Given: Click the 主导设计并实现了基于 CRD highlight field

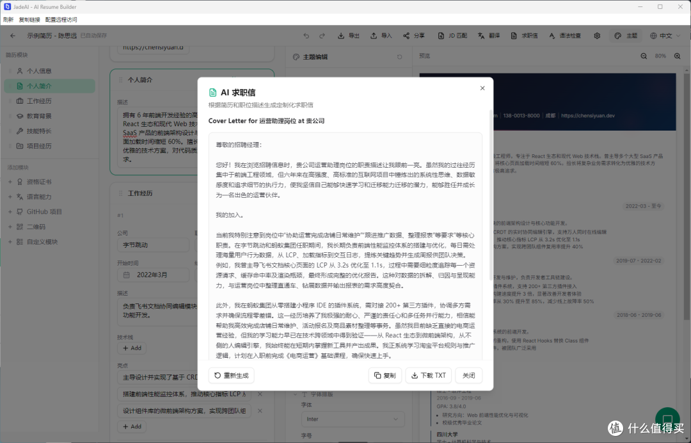Looking at the screenshot, I should [157, 377].
